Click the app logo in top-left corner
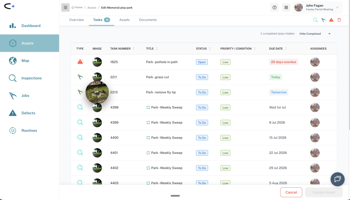This screenshot has height=200, width=350. (x=9, y=6)
